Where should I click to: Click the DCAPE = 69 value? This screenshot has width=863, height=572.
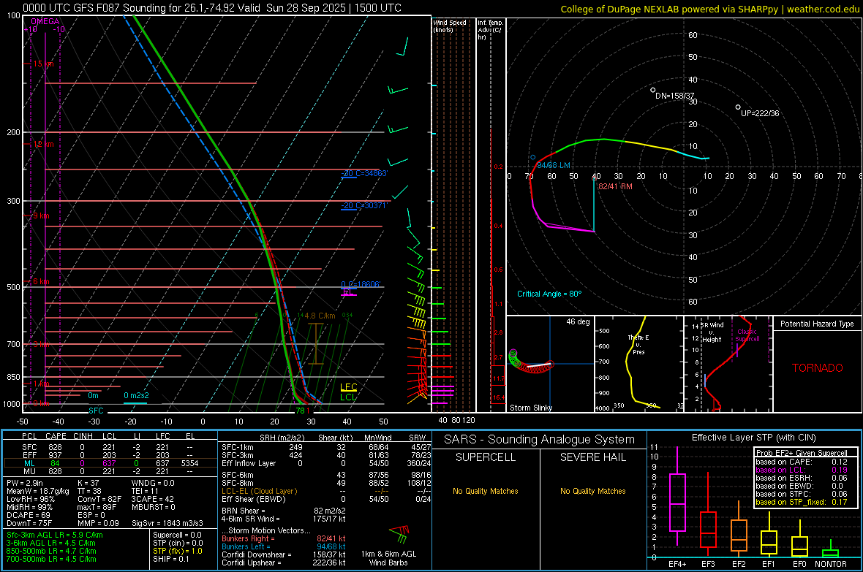(29, 515)
